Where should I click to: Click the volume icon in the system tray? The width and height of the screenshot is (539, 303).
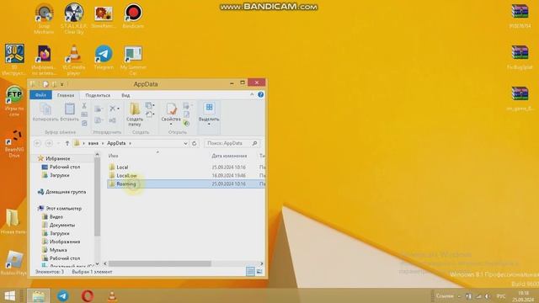point(487,296)
